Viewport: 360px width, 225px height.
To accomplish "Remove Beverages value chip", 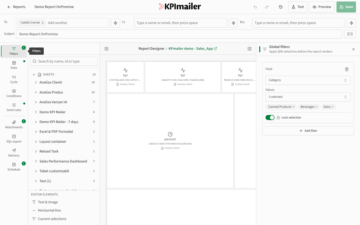I will coord(316,107).
